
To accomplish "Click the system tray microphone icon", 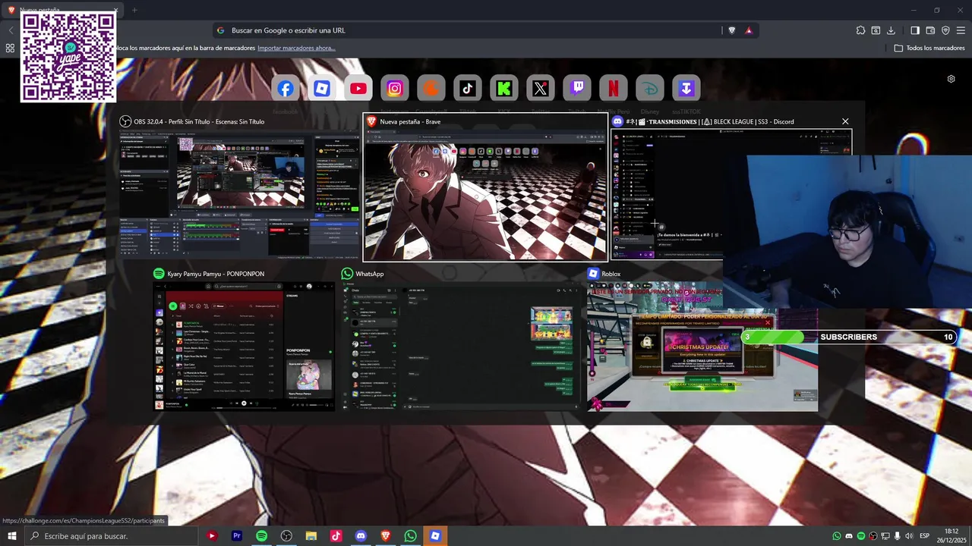I will 897,536.
